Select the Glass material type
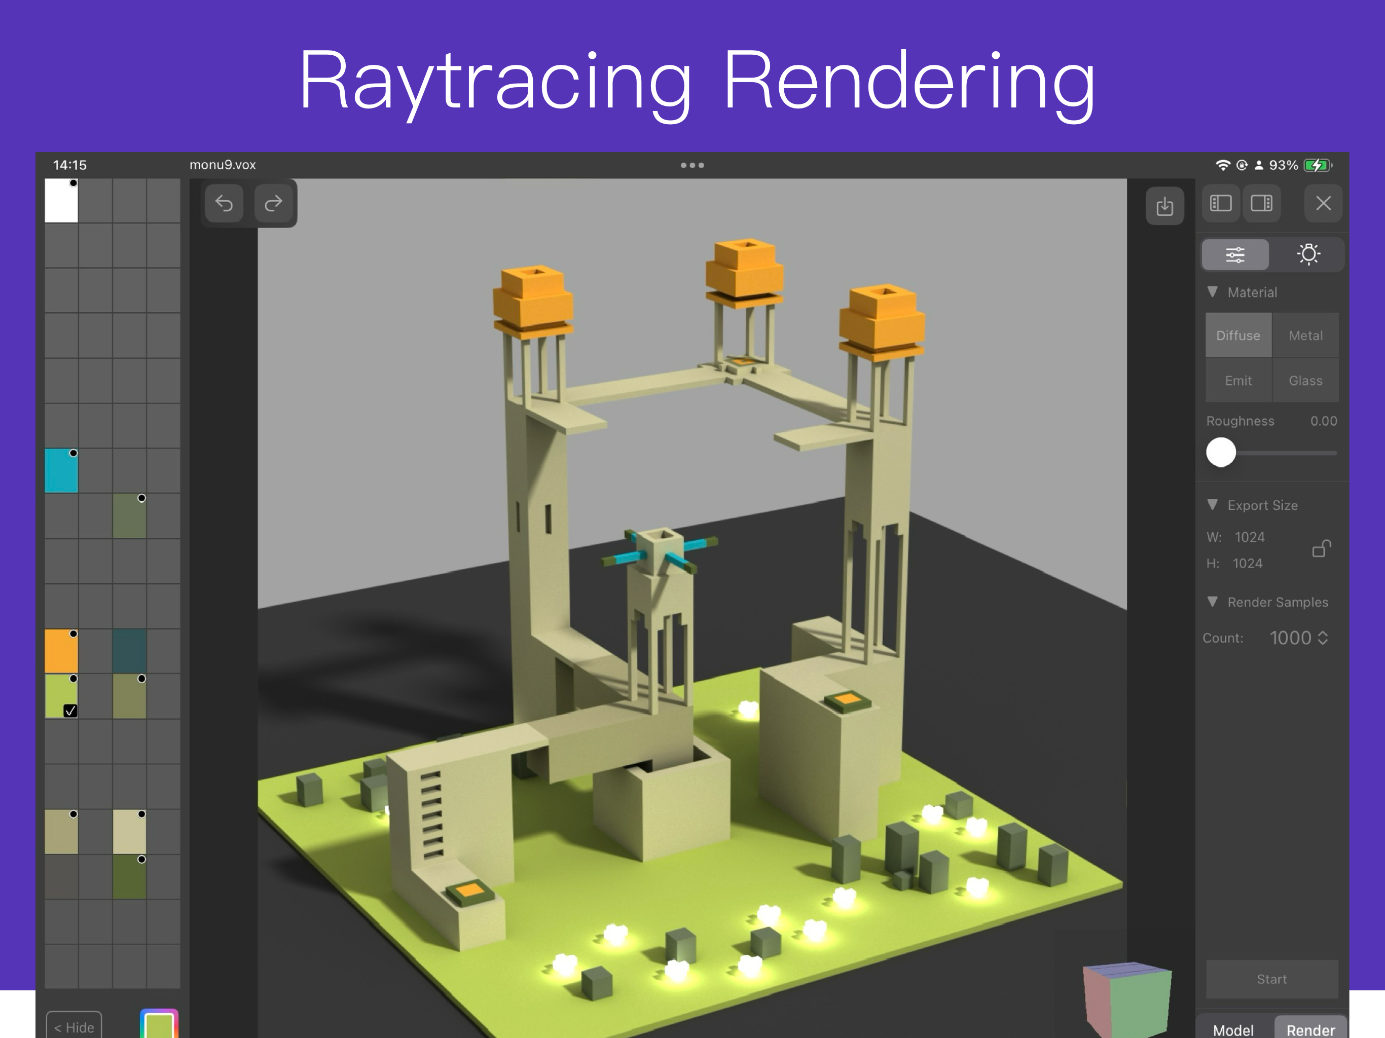The width and height of the screenshot is (1385, 1038). (1305, 381)
